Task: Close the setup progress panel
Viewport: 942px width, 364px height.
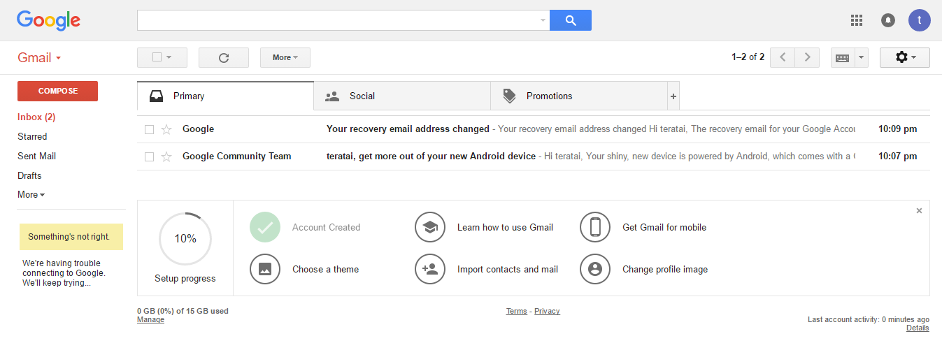Action: click(x=919, y=210)
